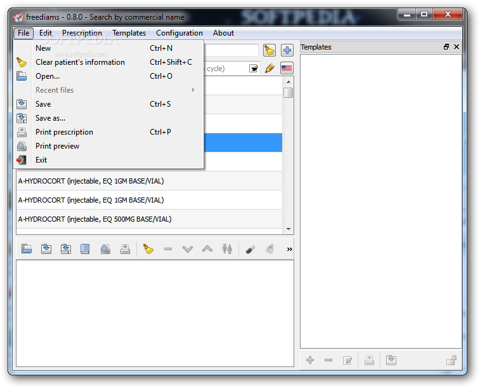
Task: Click save as icon in lower toolbar
Action: pos(66,249)
